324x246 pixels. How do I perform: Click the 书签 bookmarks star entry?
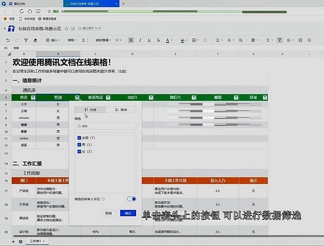9,19
